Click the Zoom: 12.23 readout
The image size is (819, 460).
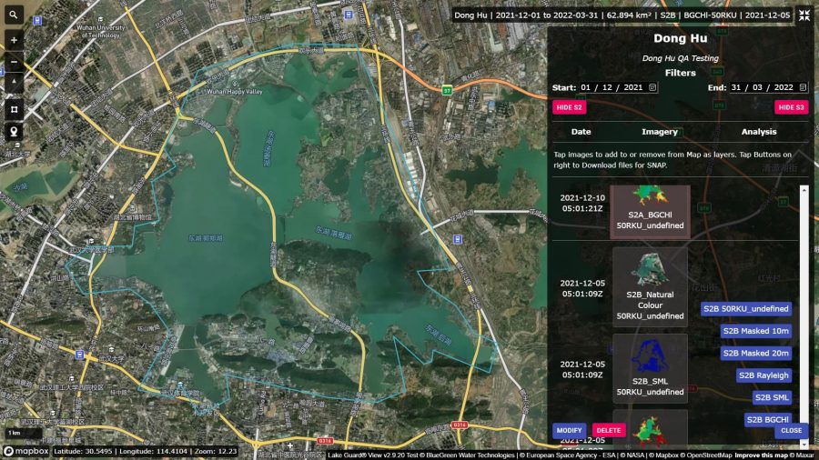[x=216, y=451]
